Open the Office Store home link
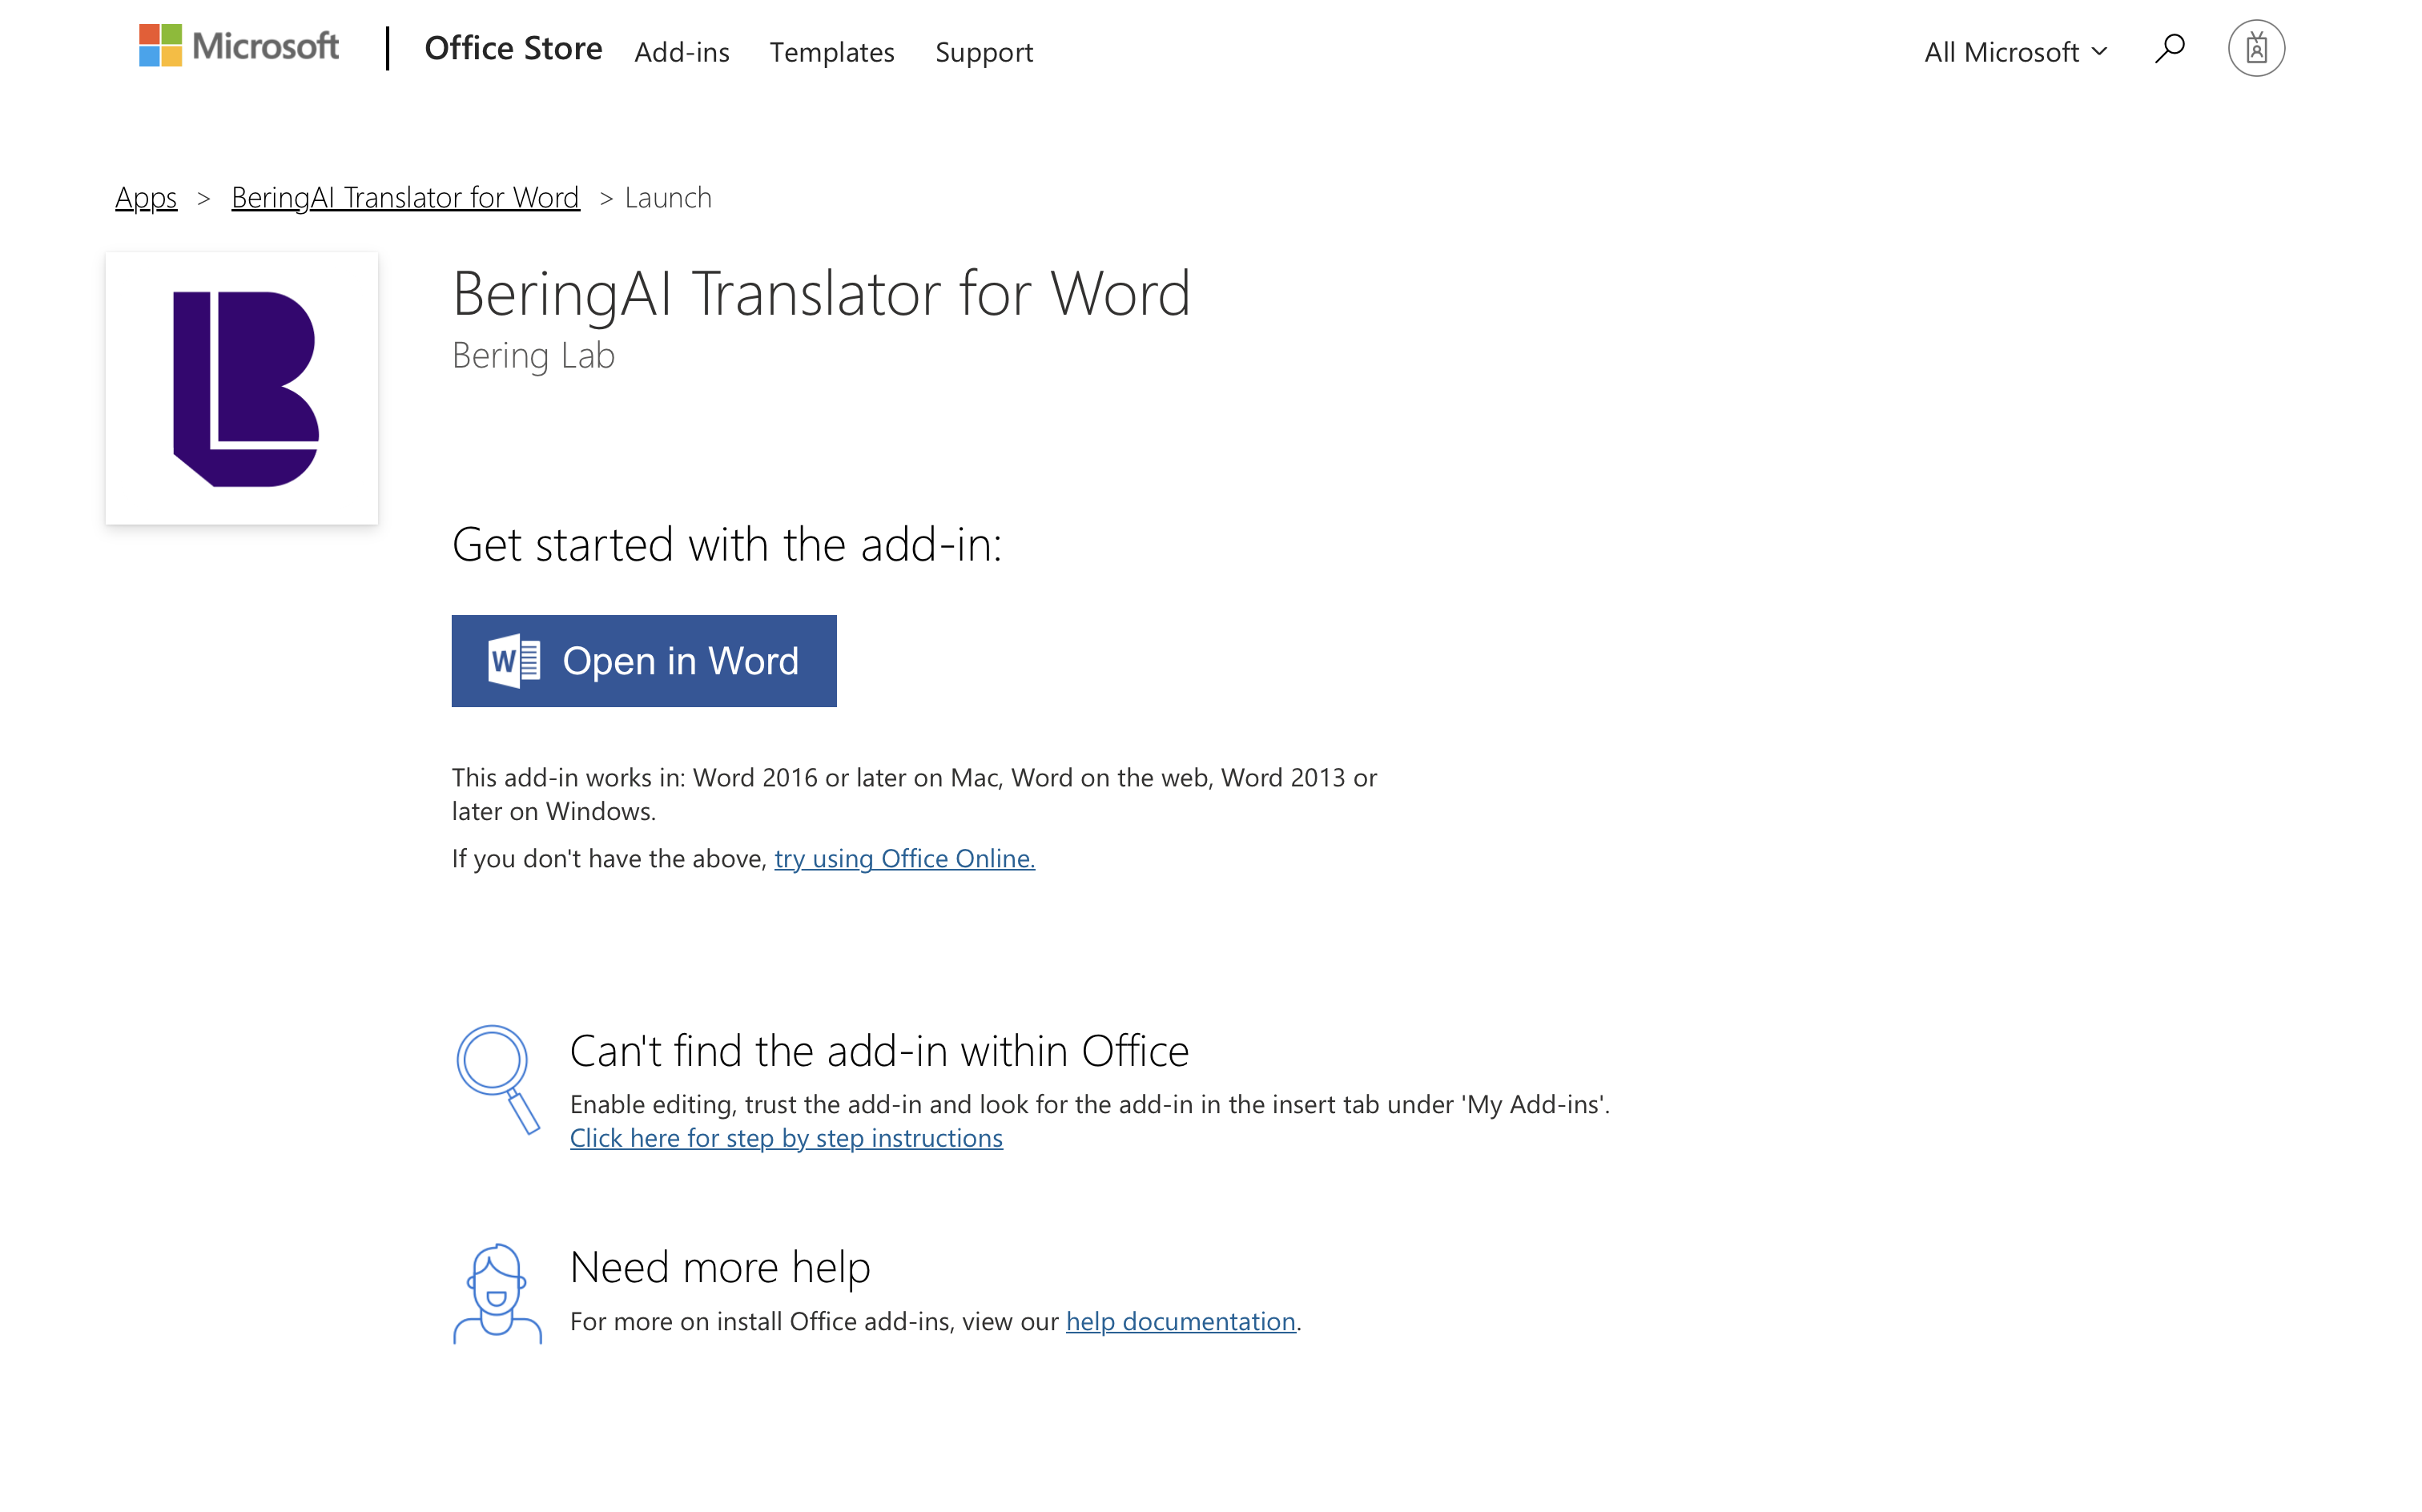This screenshot has width=2422, height=1512. pos(513,48)
